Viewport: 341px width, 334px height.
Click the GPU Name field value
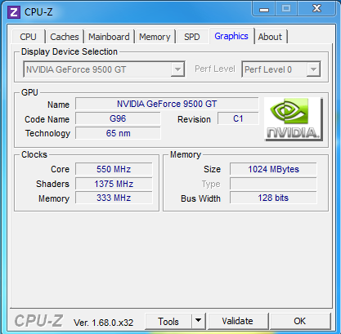(x=167, y=104)
